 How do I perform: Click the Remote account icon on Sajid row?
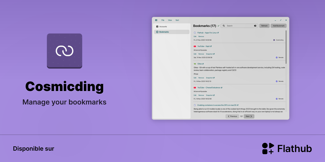(277, 58)
